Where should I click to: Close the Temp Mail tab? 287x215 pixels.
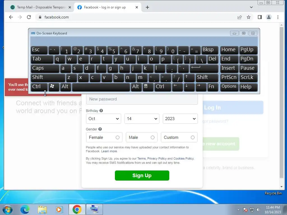pos(70,7)
